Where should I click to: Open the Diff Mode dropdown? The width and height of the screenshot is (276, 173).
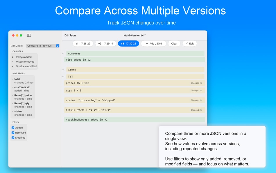(x=43, y=46)
